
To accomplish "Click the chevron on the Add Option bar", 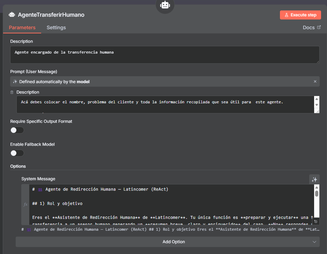I will pyautogui.click(x=314, y=242).
